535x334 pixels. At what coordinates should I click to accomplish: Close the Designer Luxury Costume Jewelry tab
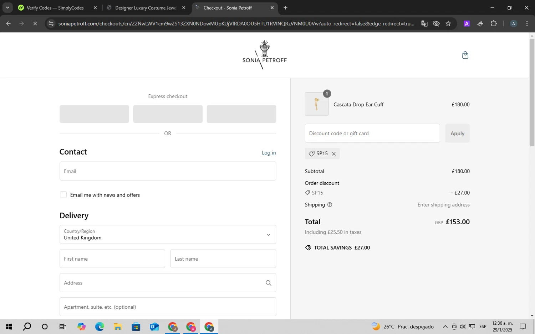click(x=184, y=7)
